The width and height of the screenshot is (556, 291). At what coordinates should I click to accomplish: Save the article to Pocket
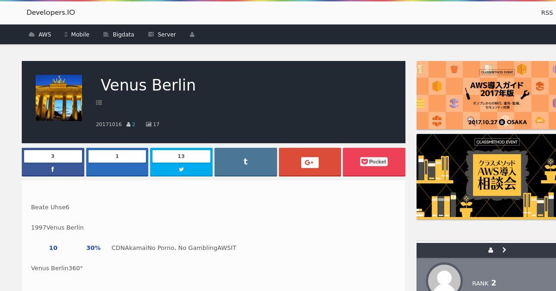[x=374, y=162]
